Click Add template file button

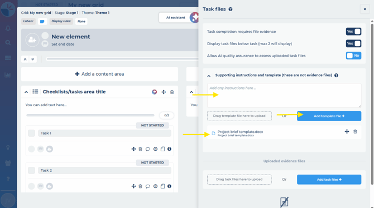pyautogui.click(x=329, y=116)
